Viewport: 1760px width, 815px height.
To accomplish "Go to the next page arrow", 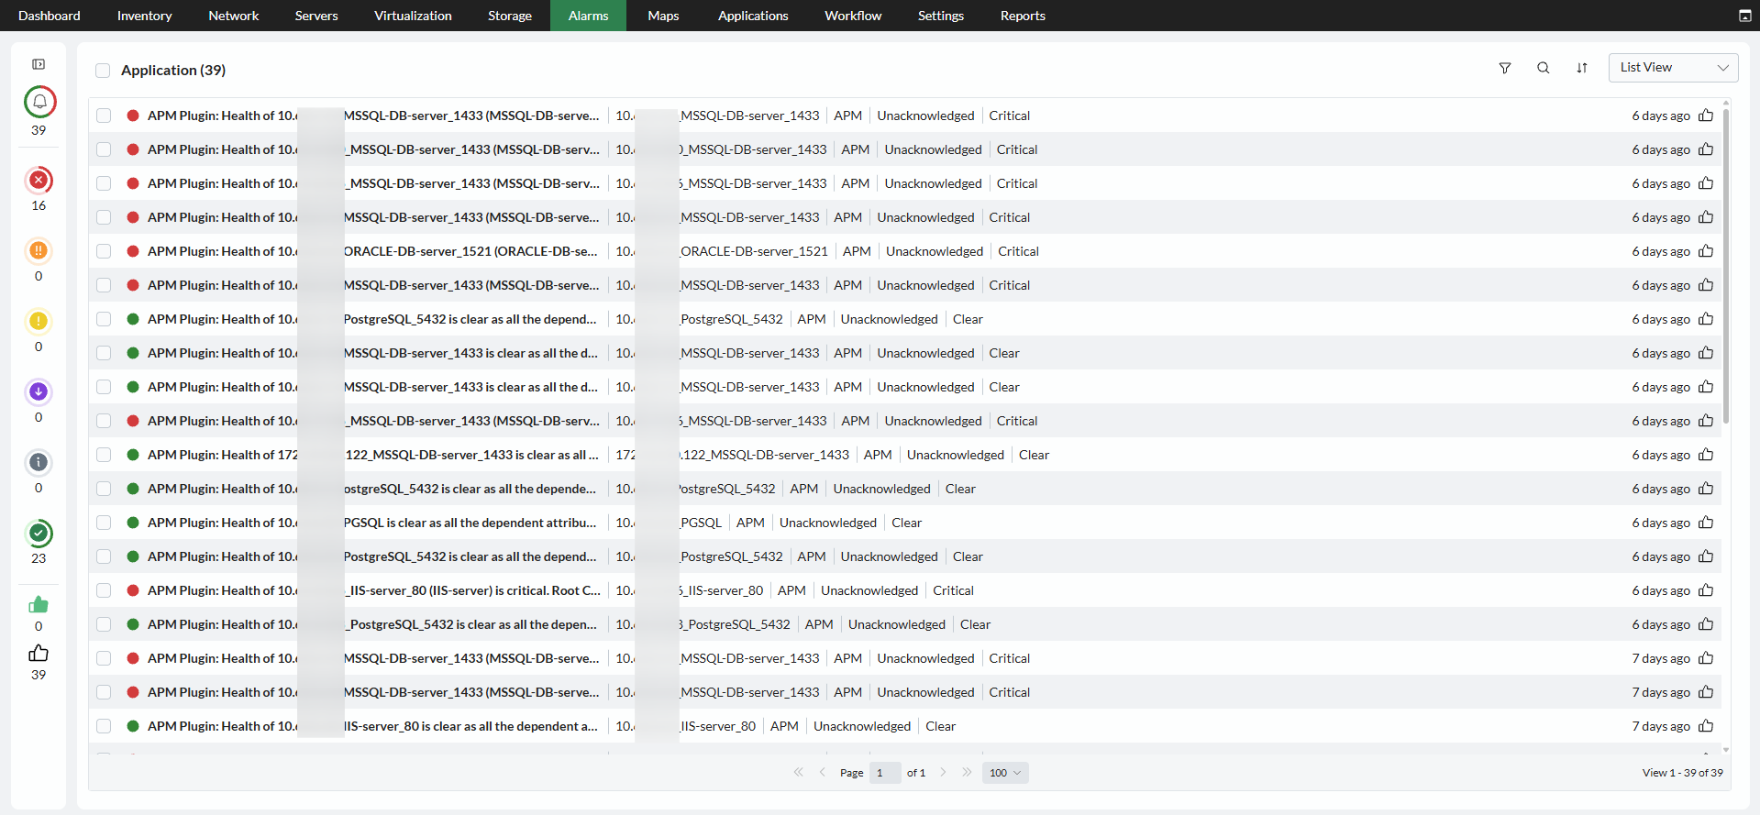I will 943,773.
